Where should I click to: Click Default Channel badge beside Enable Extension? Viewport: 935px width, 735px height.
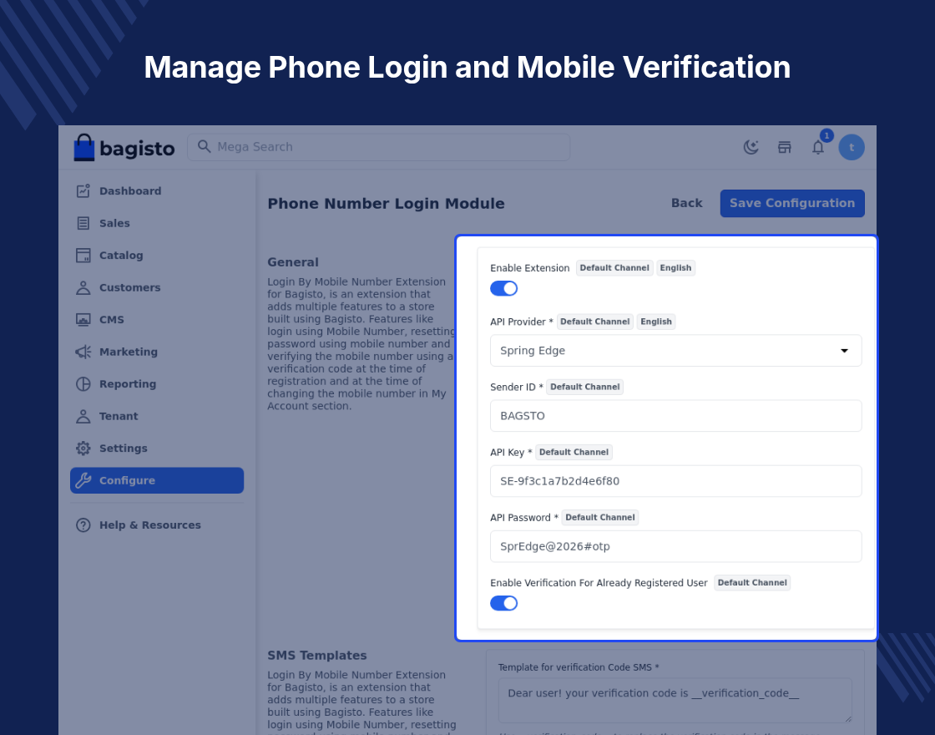coord(614,268)
